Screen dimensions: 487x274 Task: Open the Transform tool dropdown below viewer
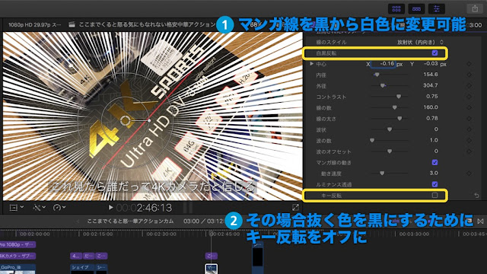click(17, 207)
